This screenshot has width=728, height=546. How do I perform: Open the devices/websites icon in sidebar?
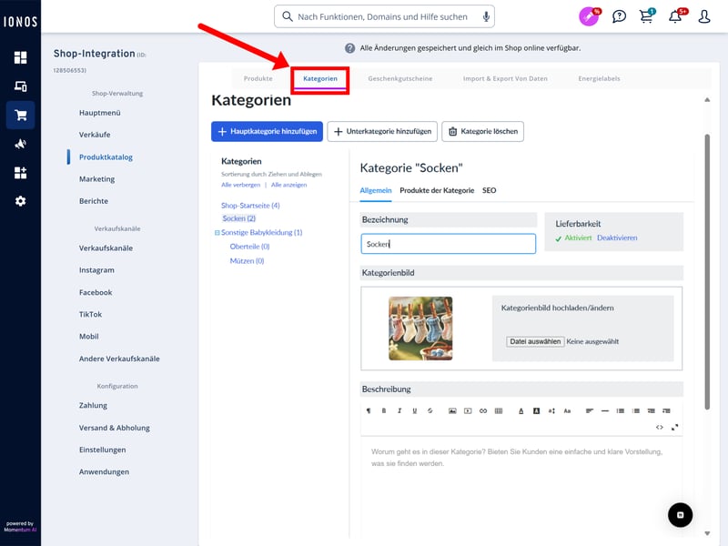click(20, 86)
